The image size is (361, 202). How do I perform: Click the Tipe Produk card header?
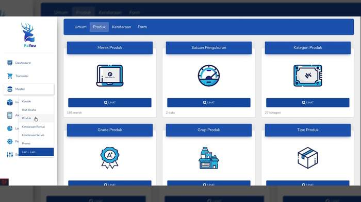pos(307,130)
